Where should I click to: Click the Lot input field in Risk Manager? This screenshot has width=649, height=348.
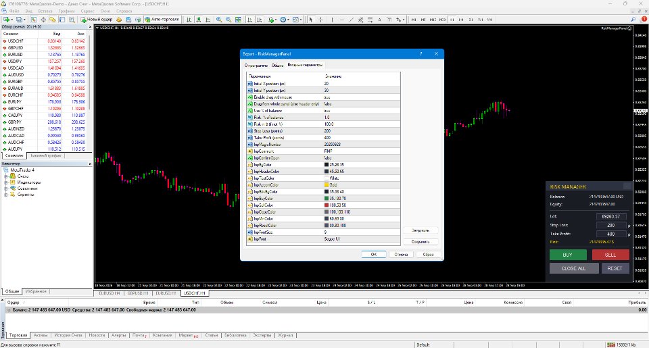click(611, 216)
